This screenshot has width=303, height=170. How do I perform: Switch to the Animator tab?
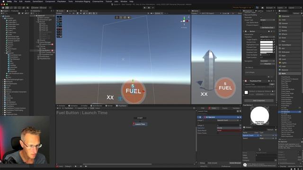click(61, 106)
